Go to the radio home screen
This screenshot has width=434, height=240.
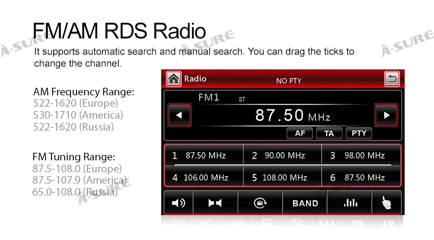click(x=174, y=79)
